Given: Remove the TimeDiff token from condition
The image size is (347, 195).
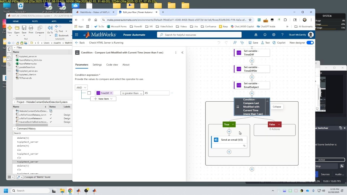Looking at the screenshot, I should coord(111,93).
